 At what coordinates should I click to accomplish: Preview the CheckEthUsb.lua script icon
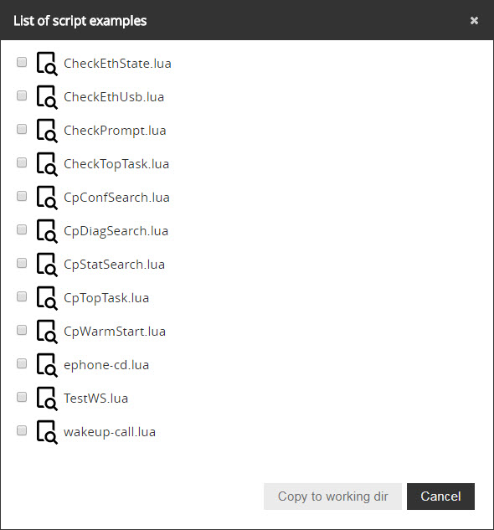47,97
